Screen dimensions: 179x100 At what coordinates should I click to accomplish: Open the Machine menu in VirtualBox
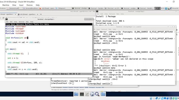pos(6,5)
